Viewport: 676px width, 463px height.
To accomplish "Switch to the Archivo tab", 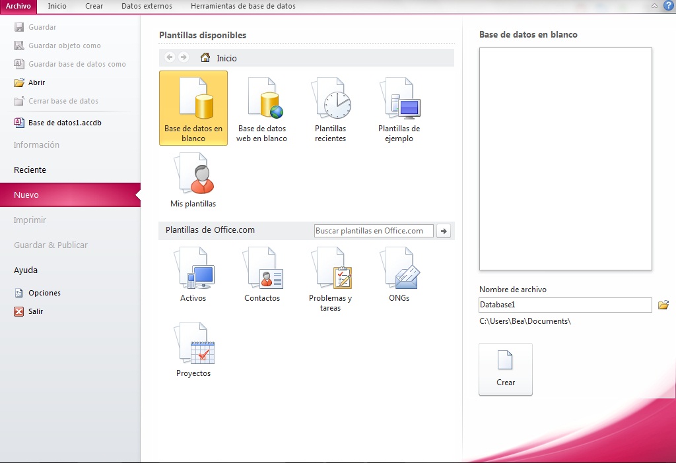I will 18,6.
